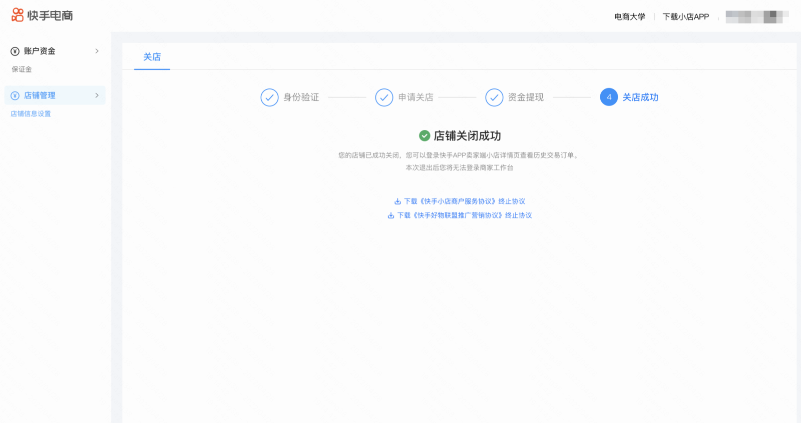801x423 pixels.
Task: Click the Kuaishou e-commerce logo
Action: click(x=42, y=15)
